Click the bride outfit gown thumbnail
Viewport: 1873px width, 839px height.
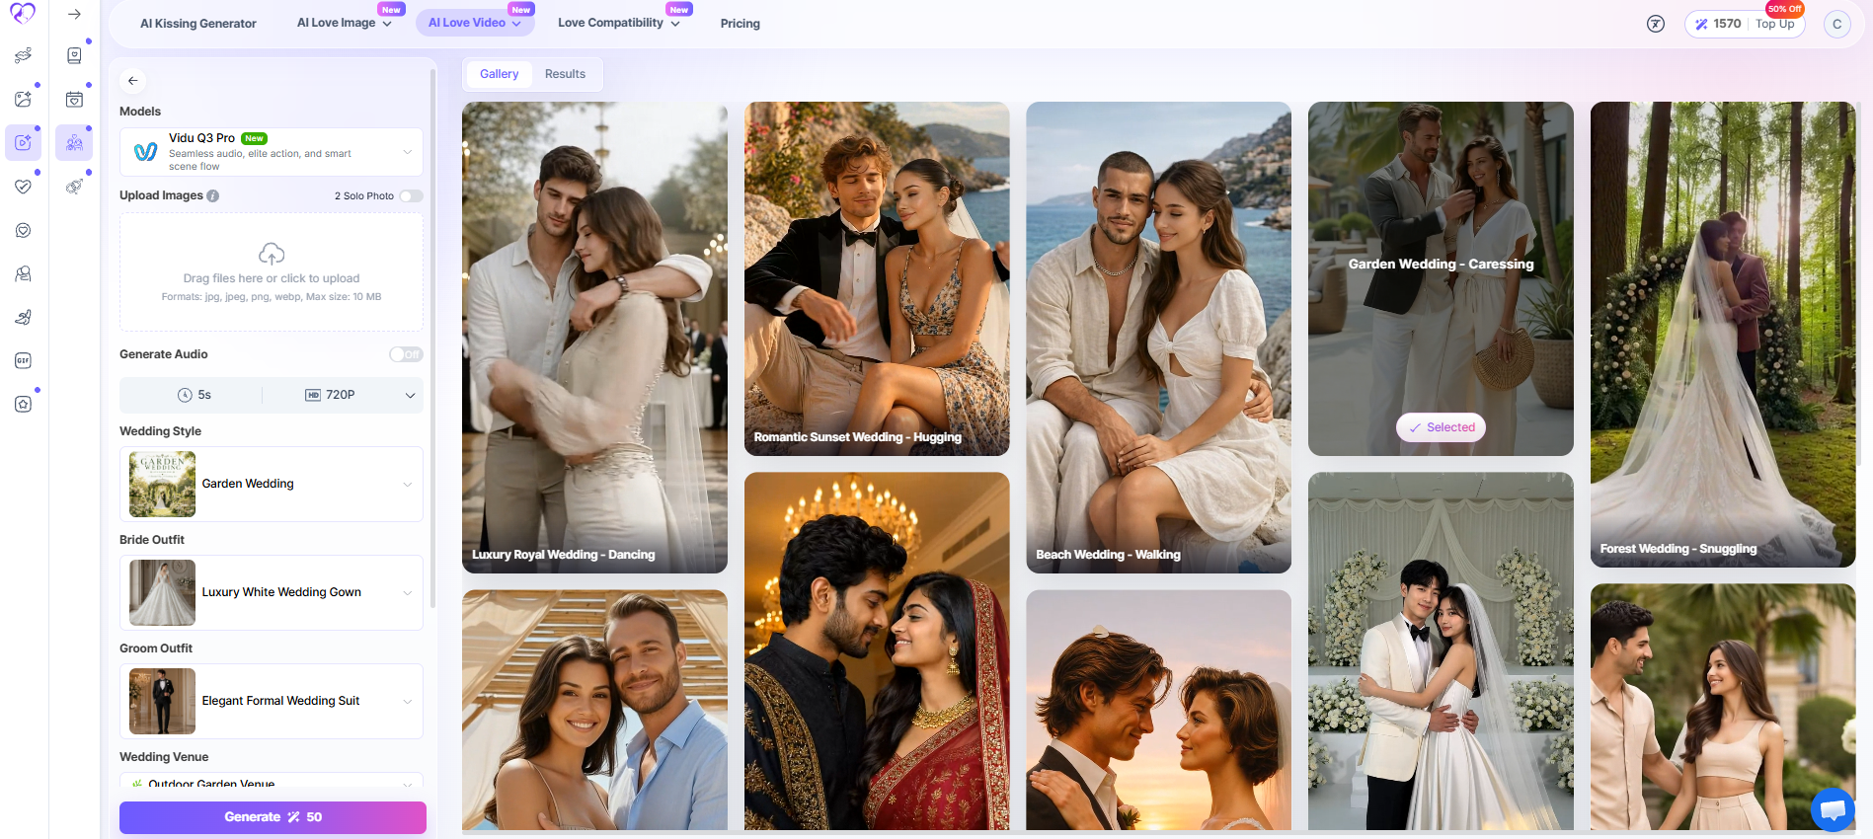162,592
